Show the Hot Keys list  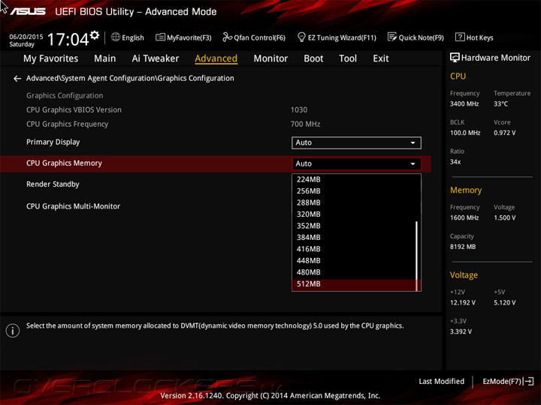(474, 37)
